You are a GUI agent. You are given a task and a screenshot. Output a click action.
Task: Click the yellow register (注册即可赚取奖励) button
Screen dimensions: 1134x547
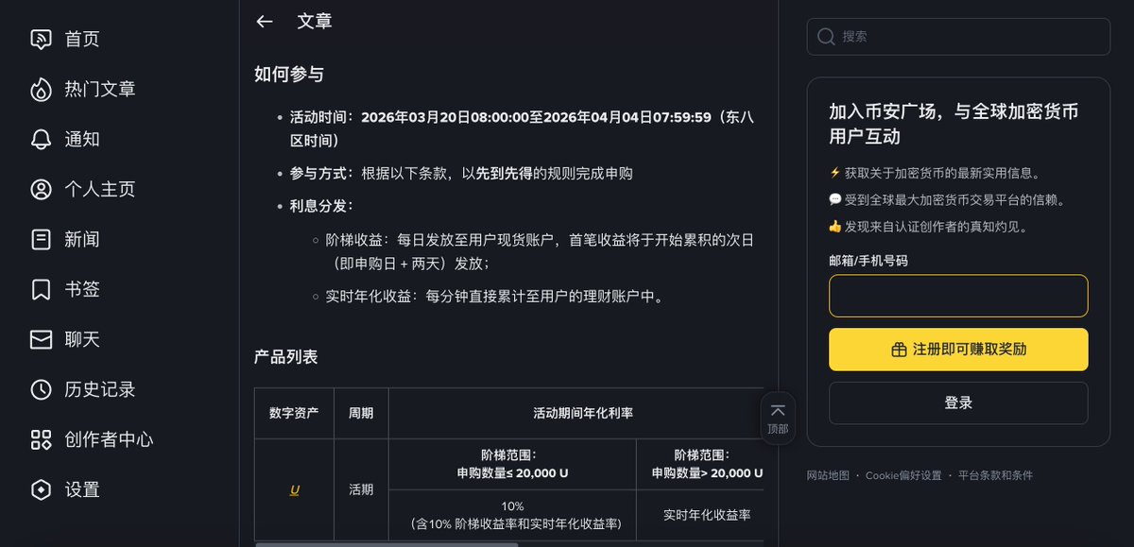pyautogui.click(x=958, y=350)
